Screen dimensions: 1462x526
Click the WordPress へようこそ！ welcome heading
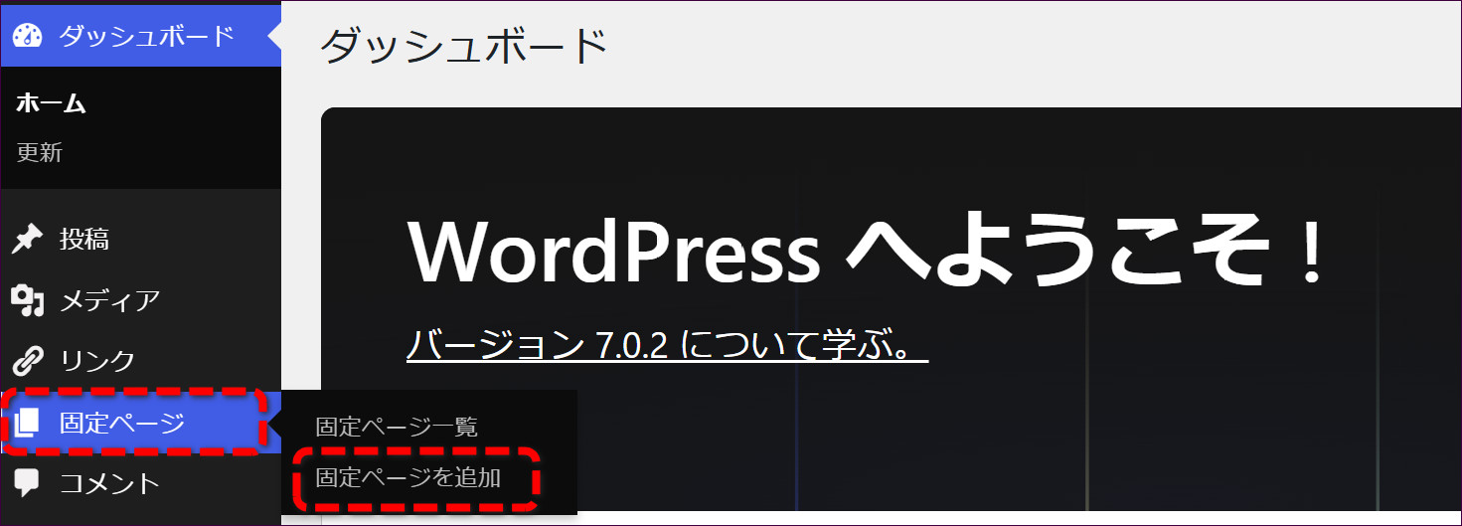click(x=867, y=251)
